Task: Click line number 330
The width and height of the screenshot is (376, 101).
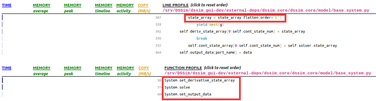Action: (x=158, y=38)
